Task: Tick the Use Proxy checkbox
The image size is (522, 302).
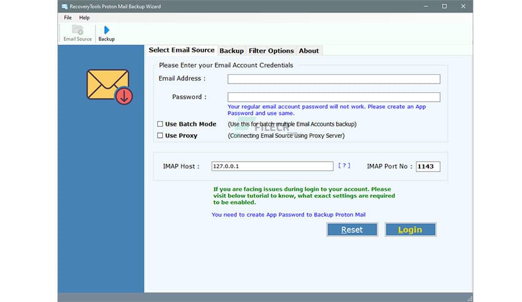Action: point(160,135)
